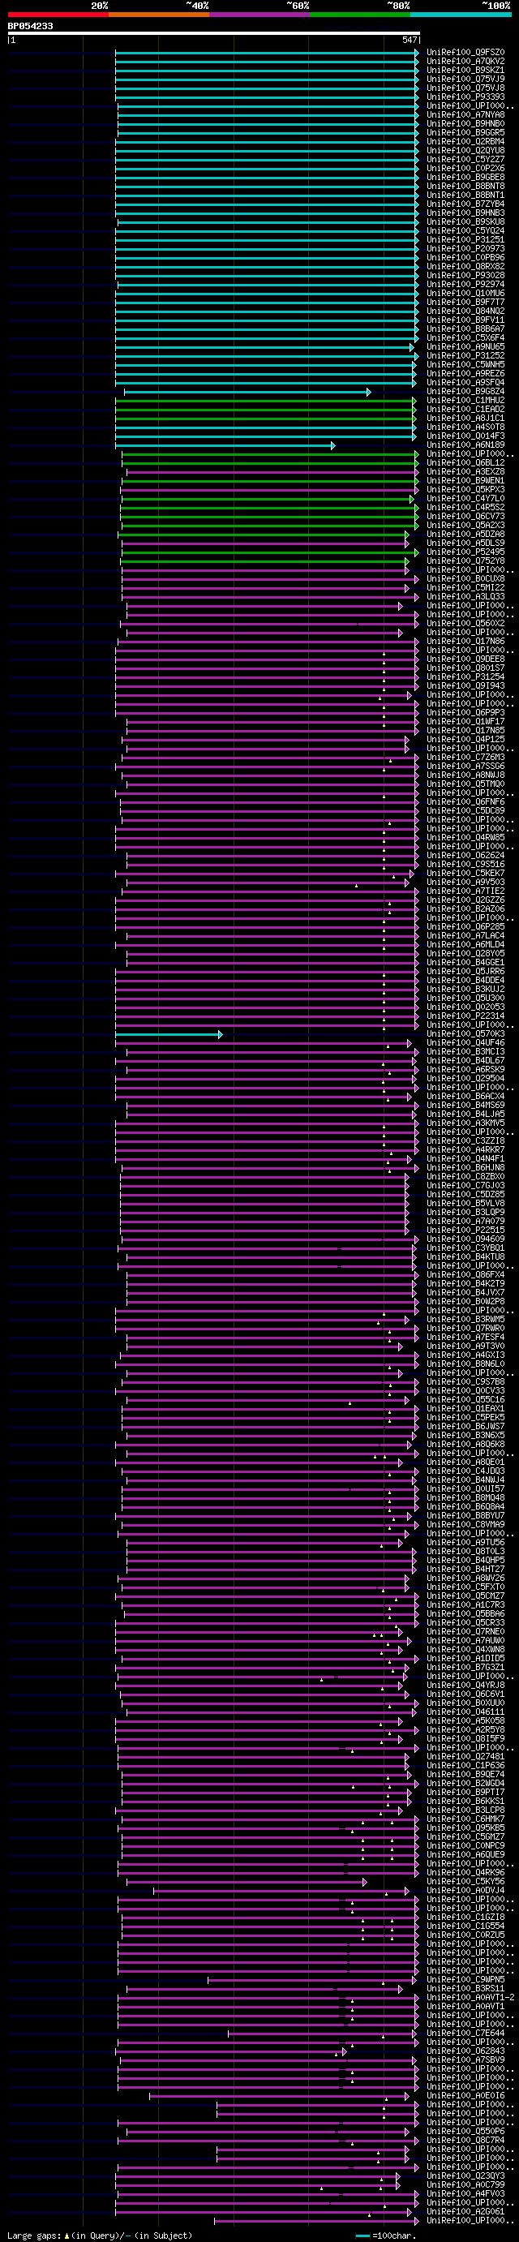Screen dimensions: 519x2242
Task: Click hit label UniRef100_C1G554
Action: pyautogui.click(x=465, y=1926)
